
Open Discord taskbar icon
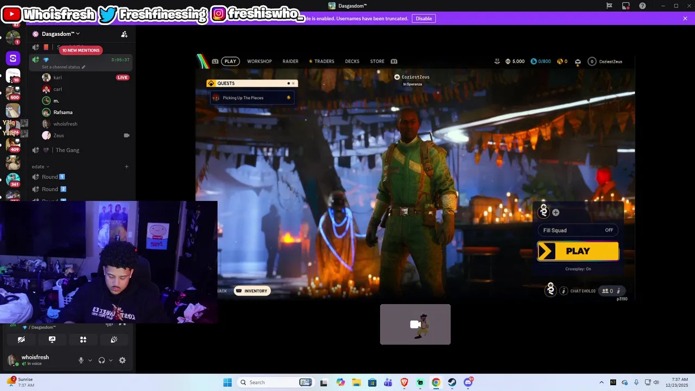[468, 382]
